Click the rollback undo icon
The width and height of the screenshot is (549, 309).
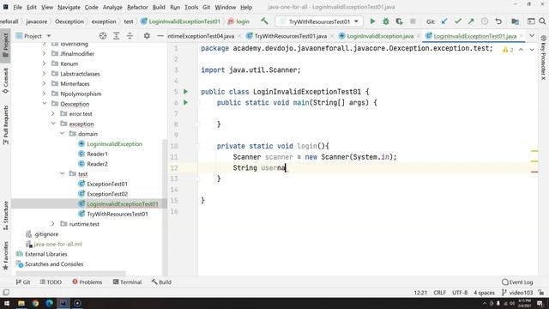click(498, 21)
